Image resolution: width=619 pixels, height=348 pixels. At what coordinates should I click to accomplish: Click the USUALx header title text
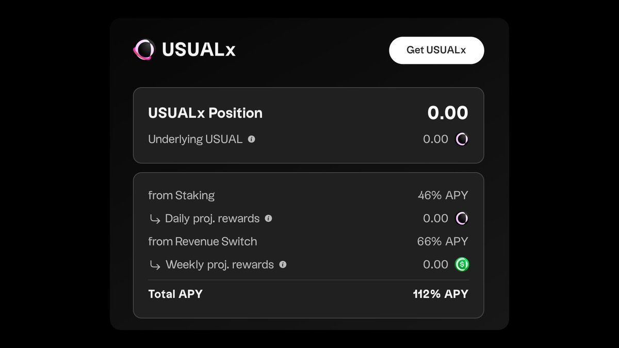click(199, 50)
